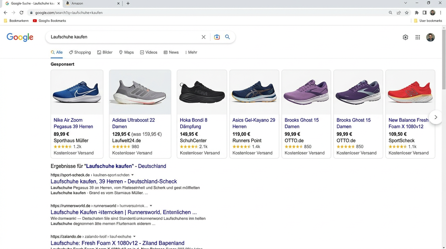This screenshot has width=446, height=249.
Task: Select the Alle search tab
Action: coord(57,52)
